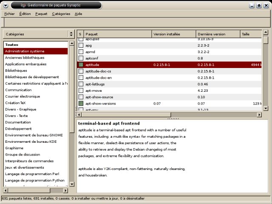Click the package list horizontal scrollbar thumb
Screen dimensions: 272x204
(126, 115)
